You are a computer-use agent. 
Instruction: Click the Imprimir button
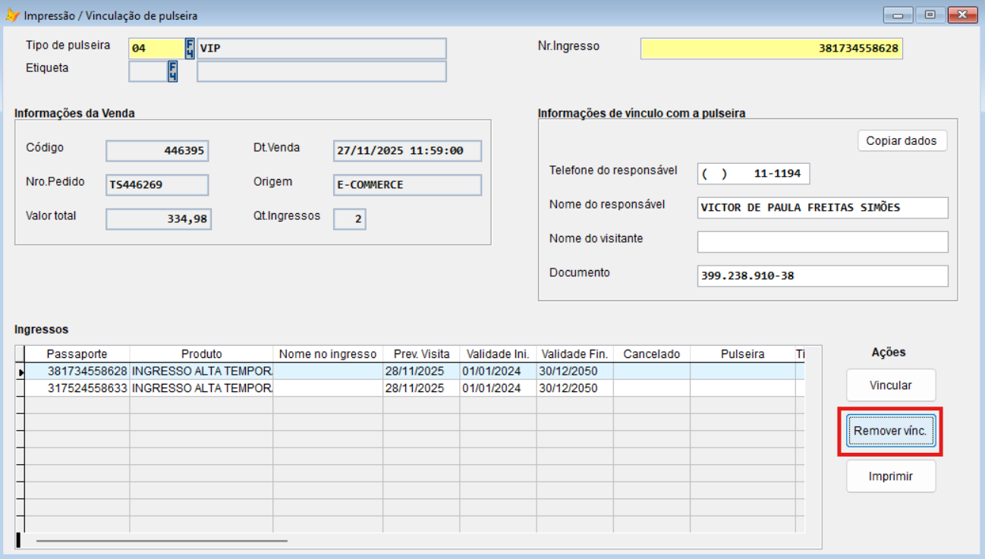[891, 477]
